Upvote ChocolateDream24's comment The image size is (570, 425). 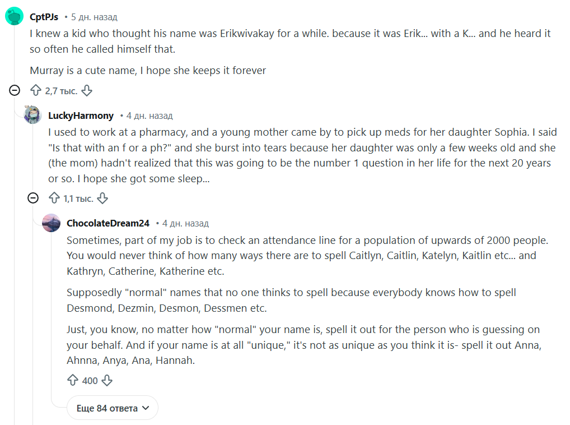click(73, 380)
